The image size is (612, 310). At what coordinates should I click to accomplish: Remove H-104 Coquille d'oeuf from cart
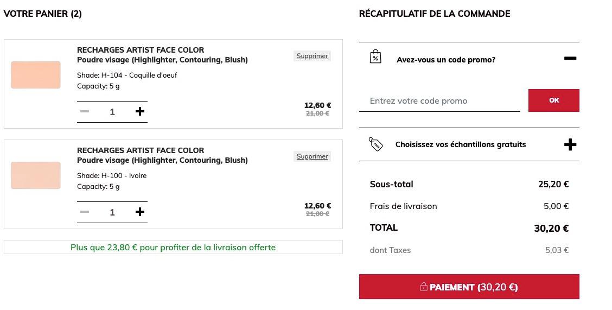coord(313,56)
